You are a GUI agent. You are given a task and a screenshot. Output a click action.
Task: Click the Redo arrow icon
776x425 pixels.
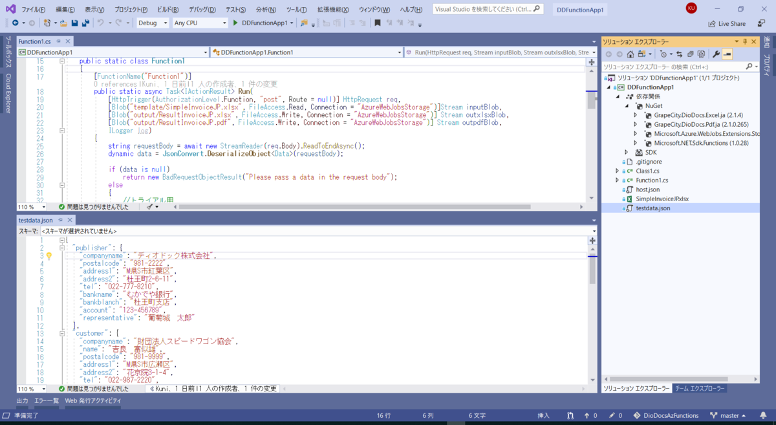(x=119, y=23)
